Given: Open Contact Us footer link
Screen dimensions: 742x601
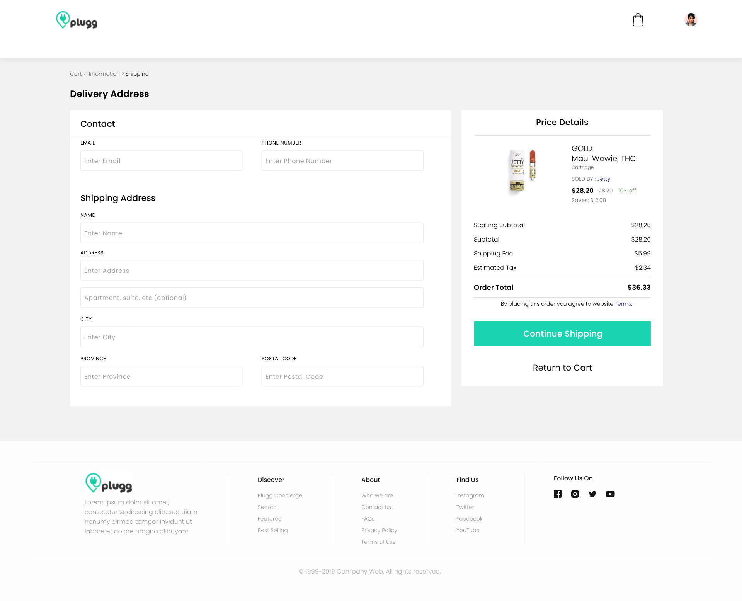Looking at the screenshot, I should point(376,507).
